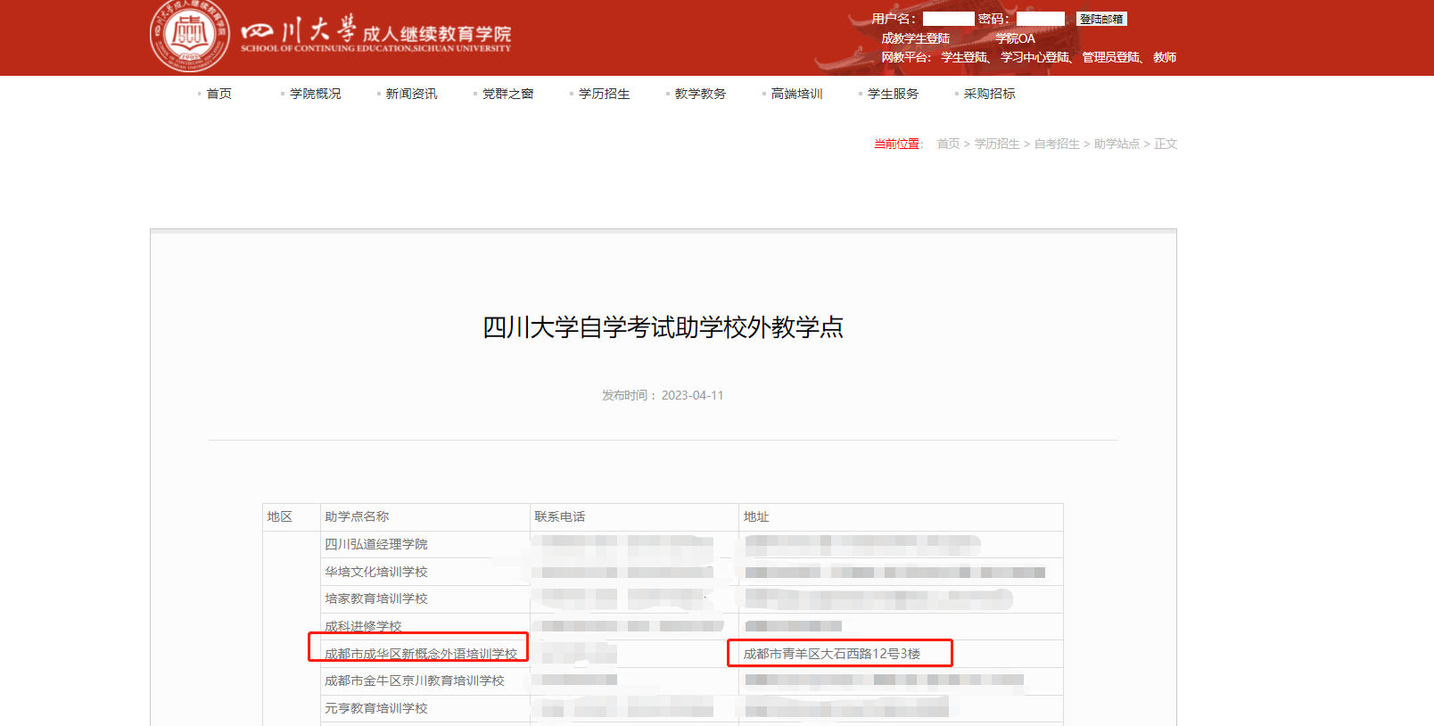The height and width of the screenshot is (726, 1434).
Task: Click 助学站点 in the breadcrumb
Action: point(1117,144)
